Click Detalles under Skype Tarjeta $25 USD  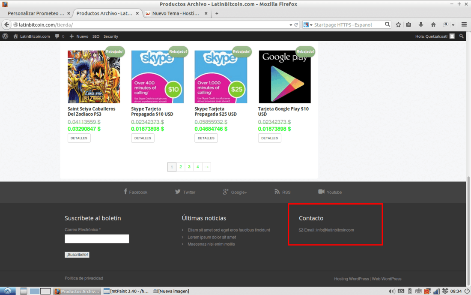(206, 138)
